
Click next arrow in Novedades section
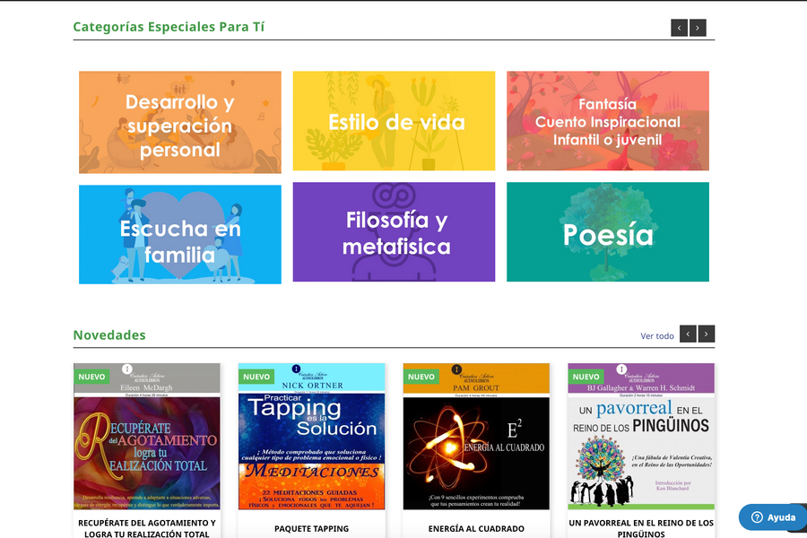pyautogui.click(x=707, y=334)
